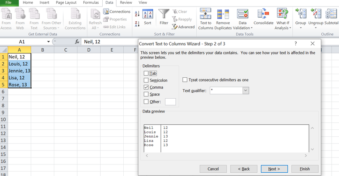The width and height of the screenshot is (339, 176).
Task: Select cell A5 with Rose, 13
Action: [19, 85]
